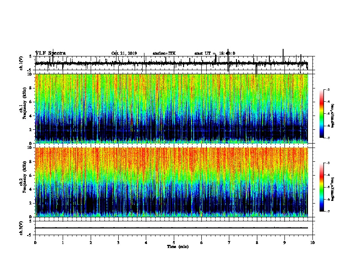
Task: Click the ch.1 voltage waveform trace
Action: pyautogui.click(x=172, y=63)
